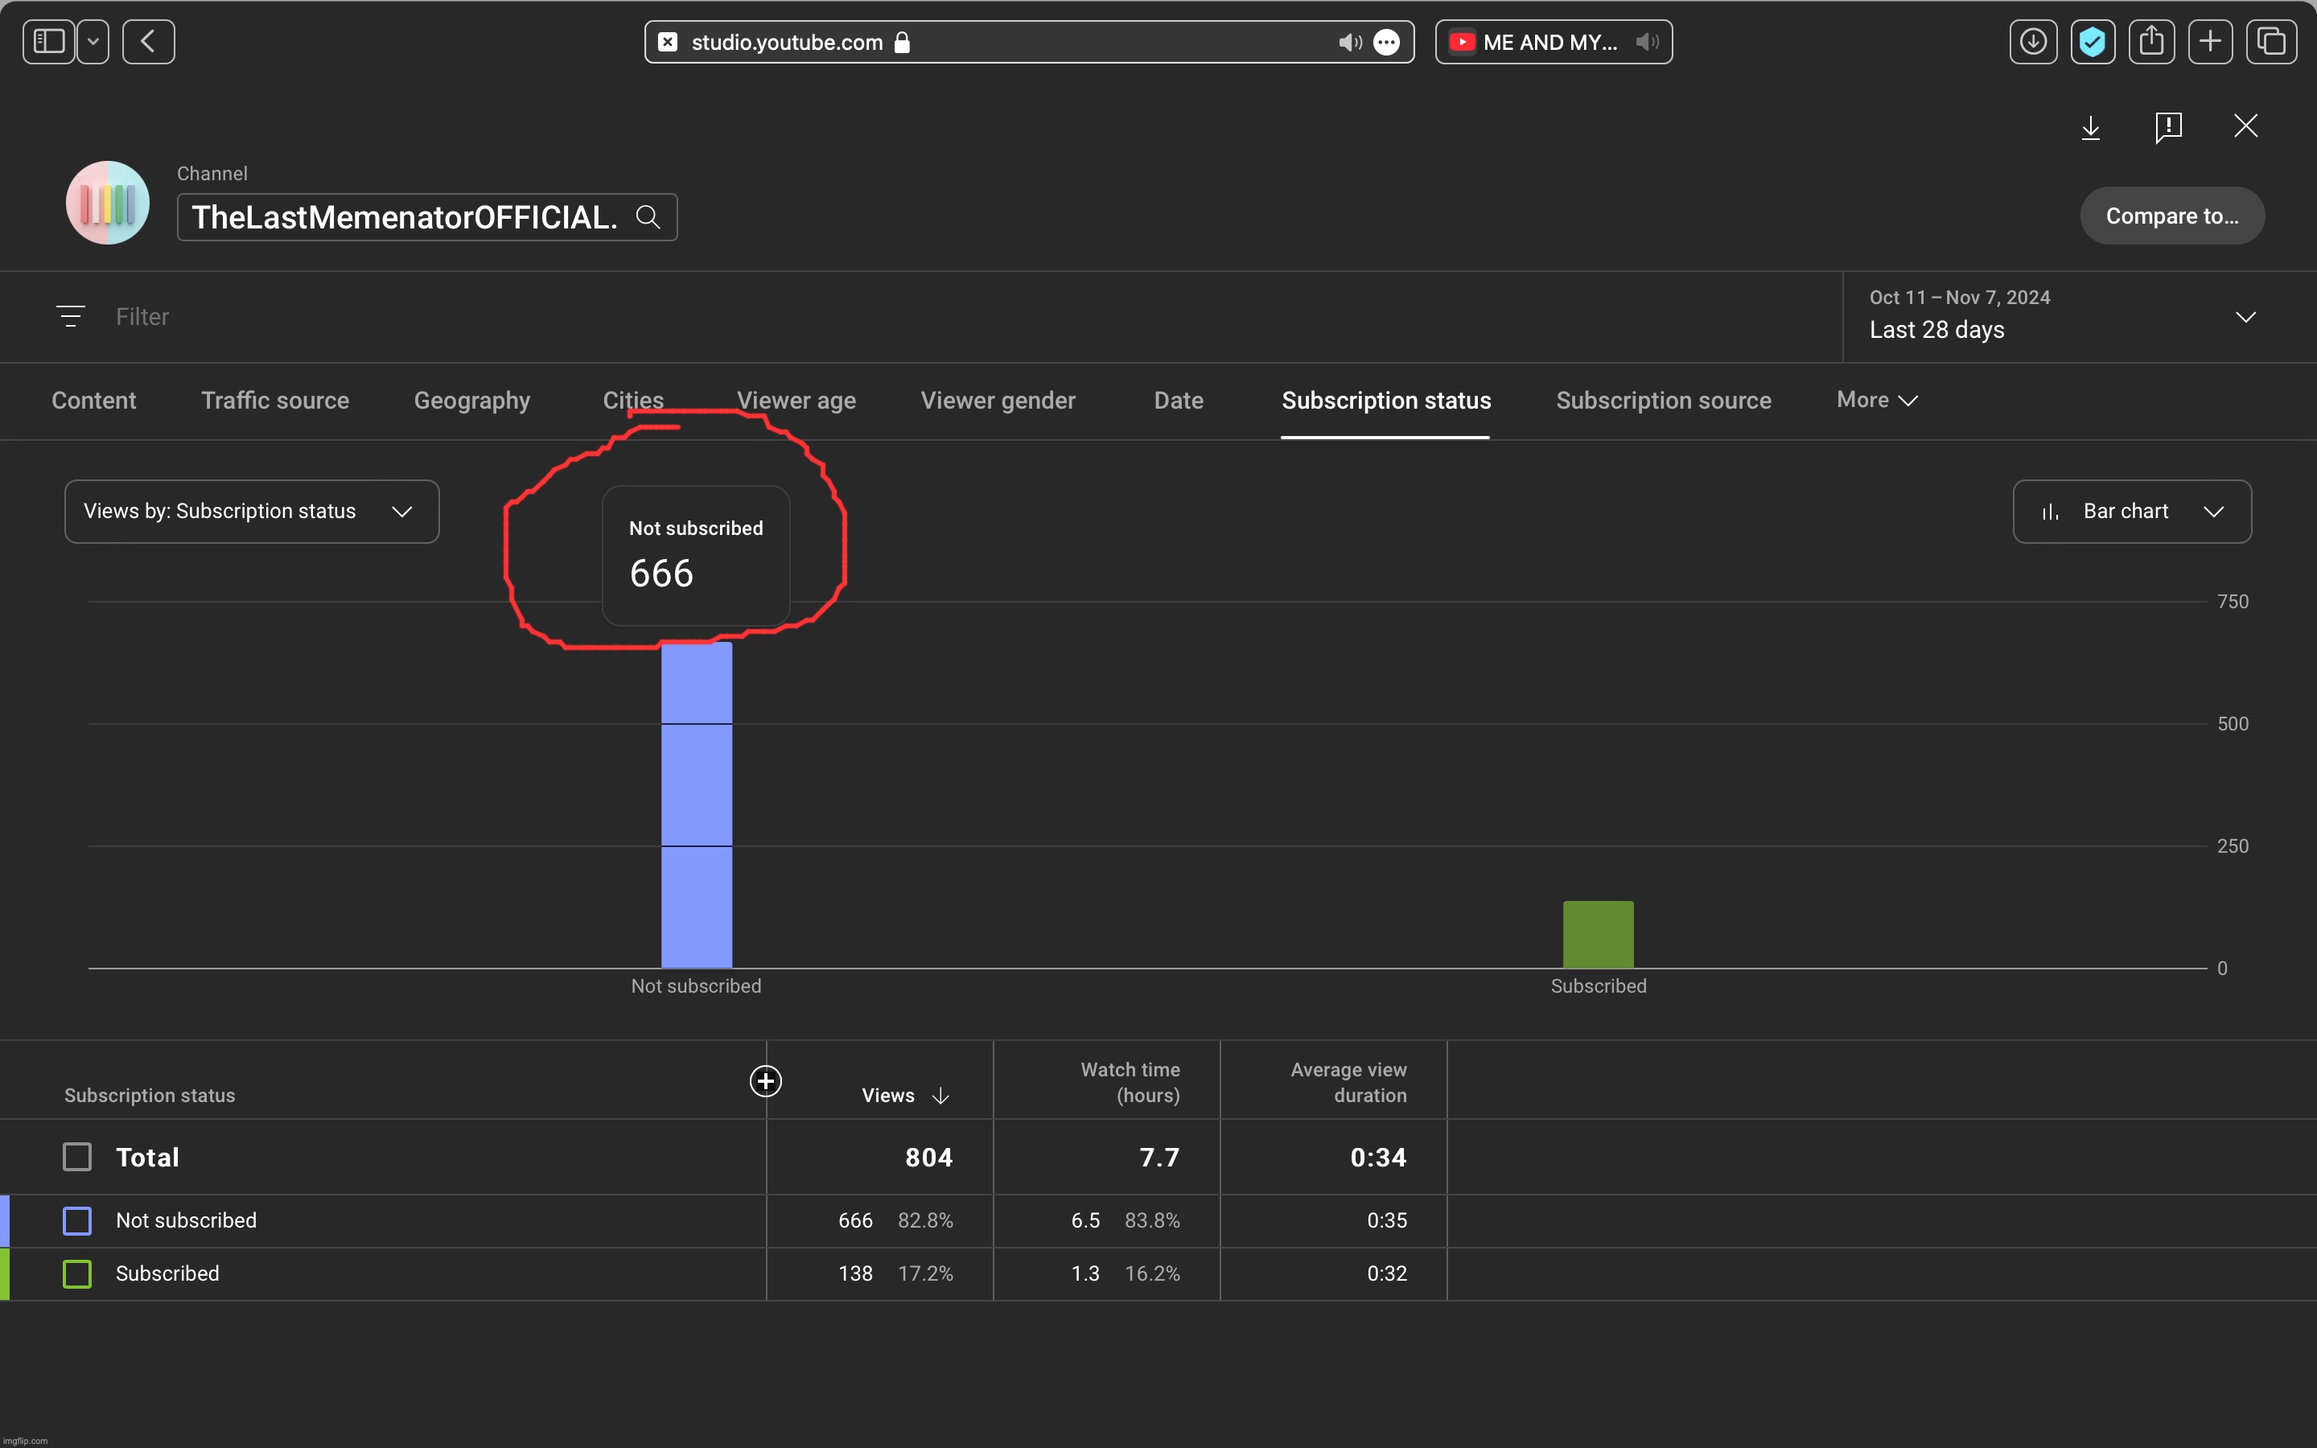Mute the studio.youtube.com tab audio

1349,42
